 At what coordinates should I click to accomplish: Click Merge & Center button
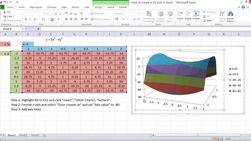[x=101, y=19]
